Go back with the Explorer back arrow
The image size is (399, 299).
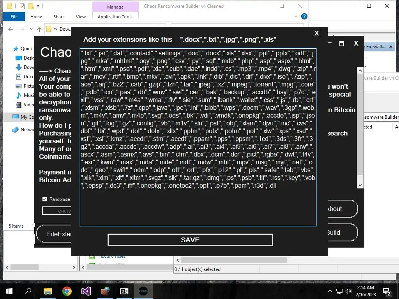pyautogui.click(x=11, y=29)
